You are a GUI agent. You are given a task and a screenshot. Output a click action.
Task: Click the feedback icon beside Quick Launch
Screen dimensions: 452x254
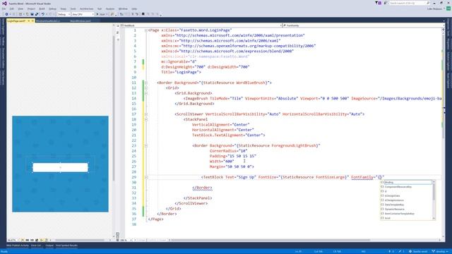pos(385,3)
